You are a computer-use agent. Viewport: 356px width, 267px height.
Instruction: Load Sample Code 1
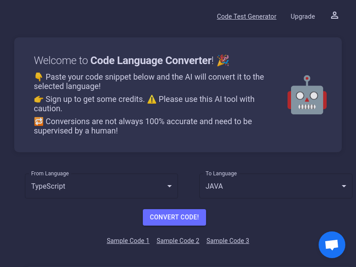coord(128,240)
